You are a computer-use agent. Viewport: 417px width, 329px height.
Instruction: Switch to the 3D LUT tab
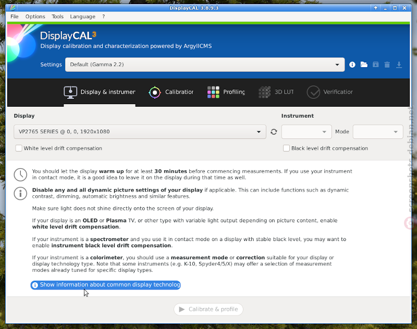(x=276, y=92)
